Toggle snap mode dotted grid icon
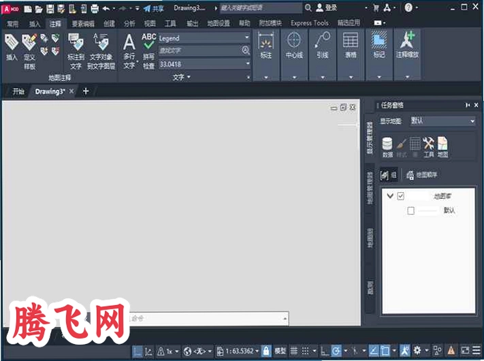The image size is (484, 361). tap(305, 351)
